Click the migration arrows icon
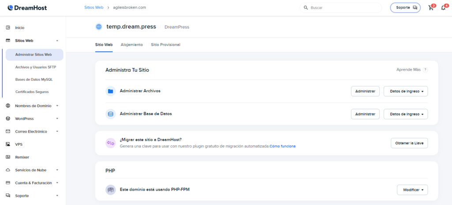This screenshot has width=452, height=205. point(110,143)
